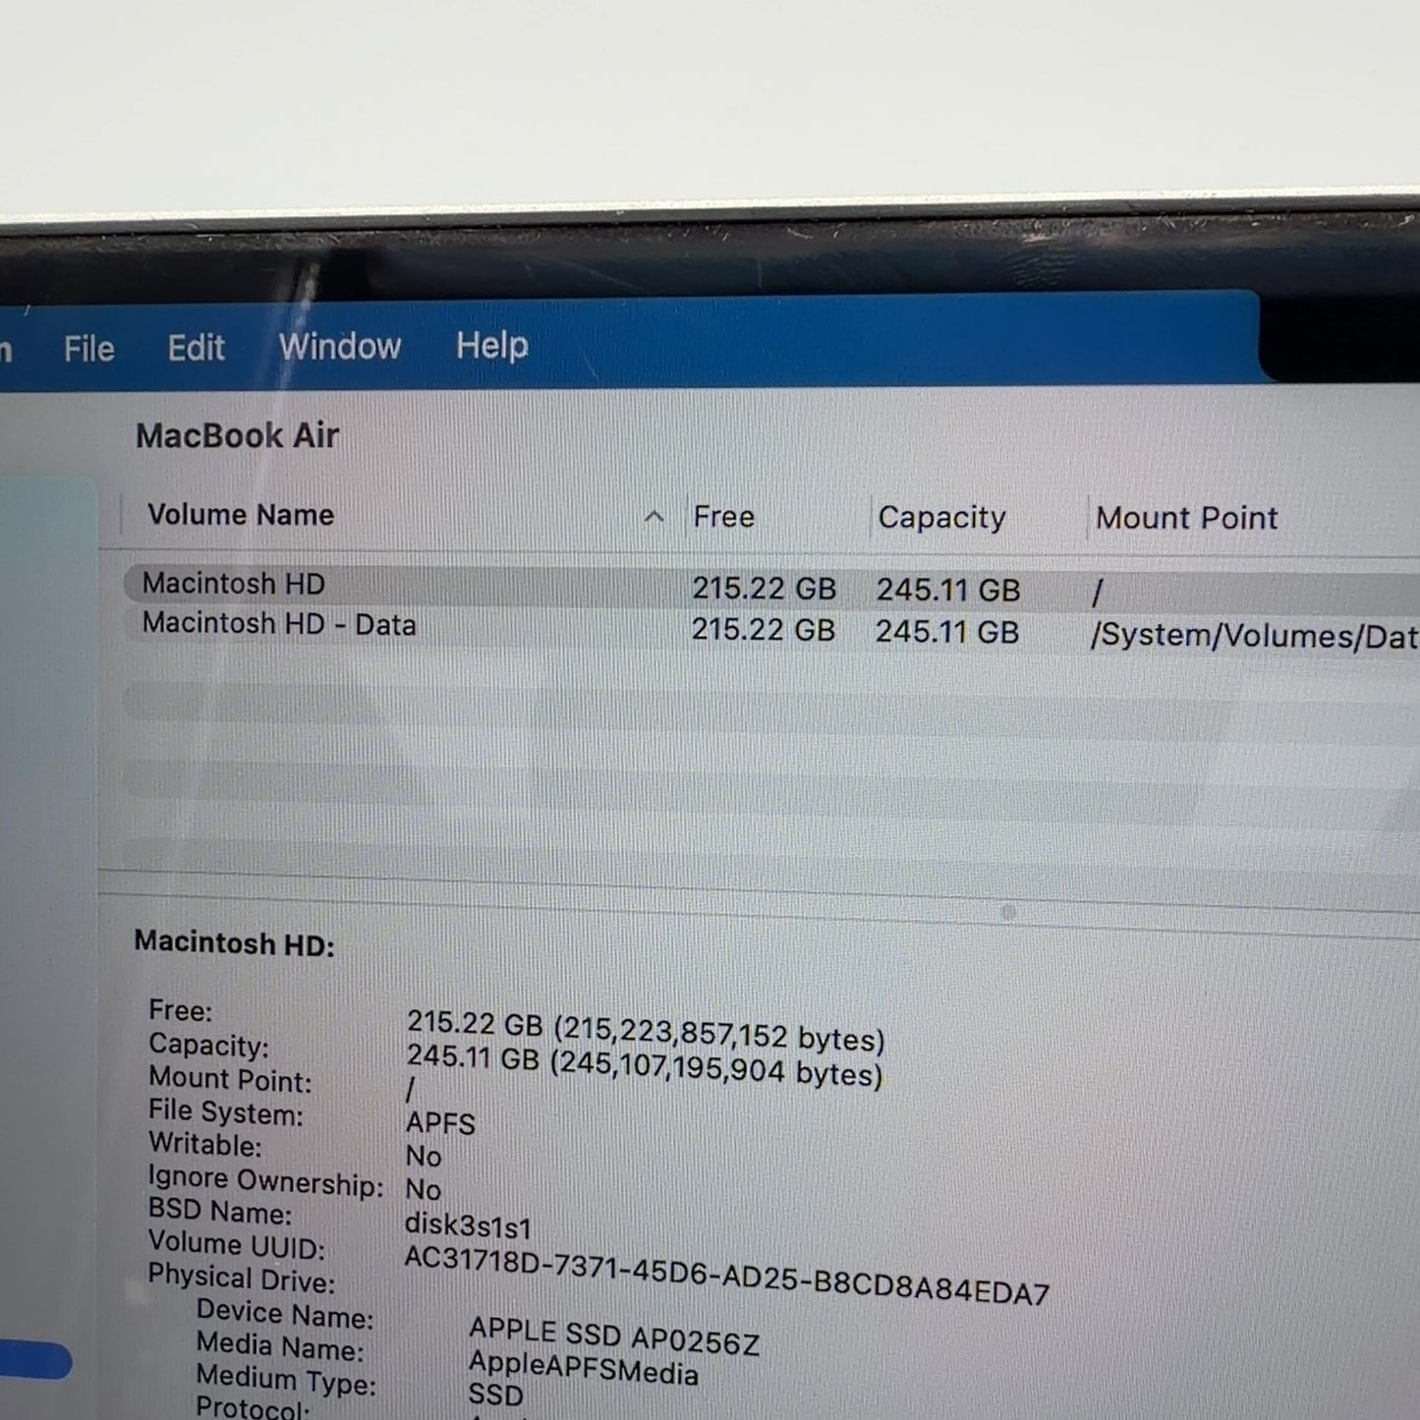Click the disk3s1s1 BSD name value

tap(468, 1226)
